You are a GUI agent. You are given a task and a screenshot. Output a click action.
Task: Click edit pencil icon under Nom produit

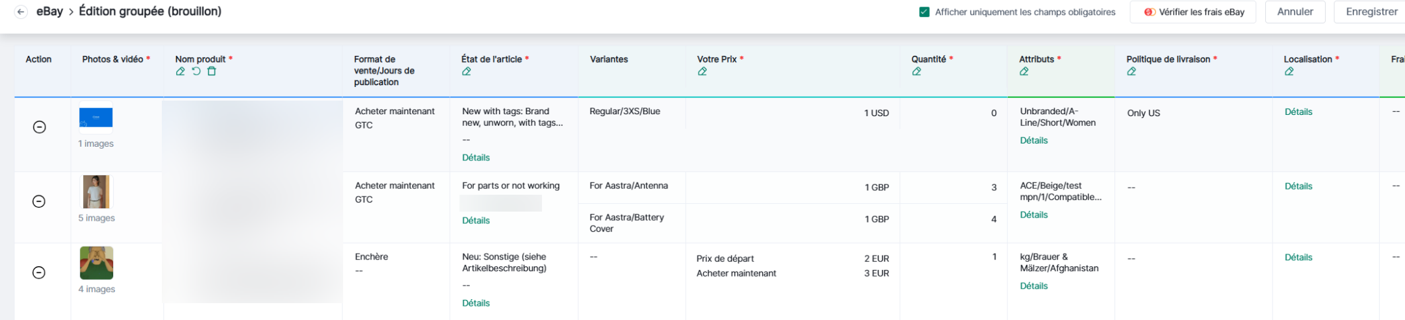180,71
